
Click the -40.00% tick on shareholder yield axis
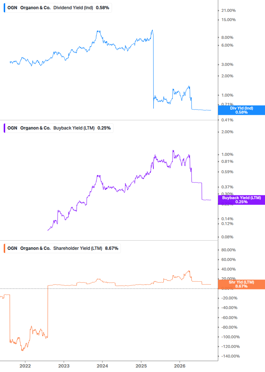coord(229,308)
